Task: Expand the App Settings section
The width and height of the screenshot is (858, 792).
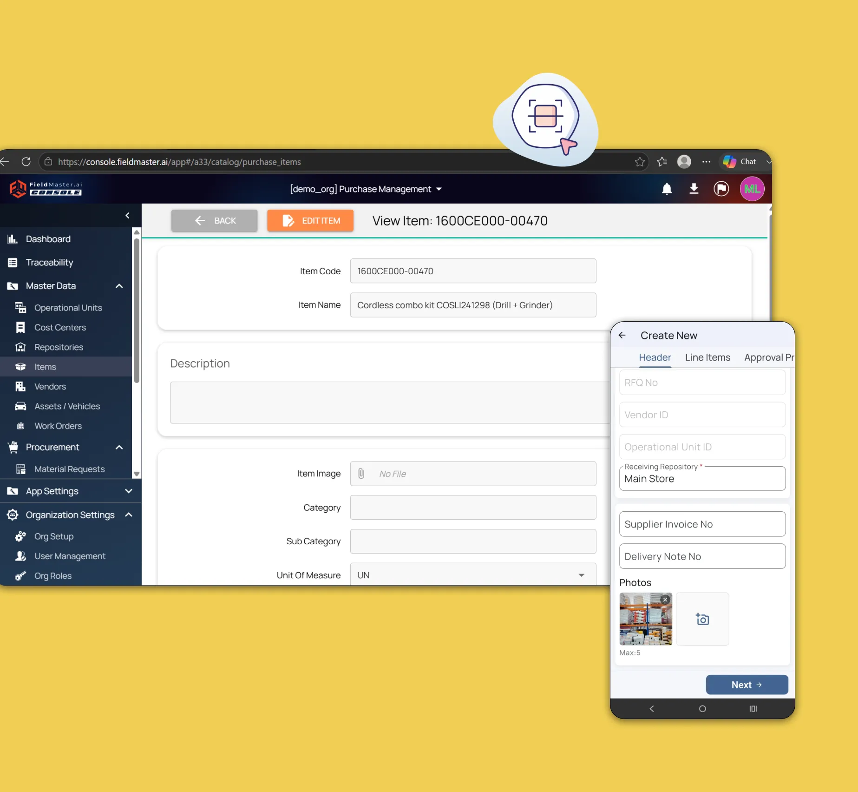Action: pos(129,491)
